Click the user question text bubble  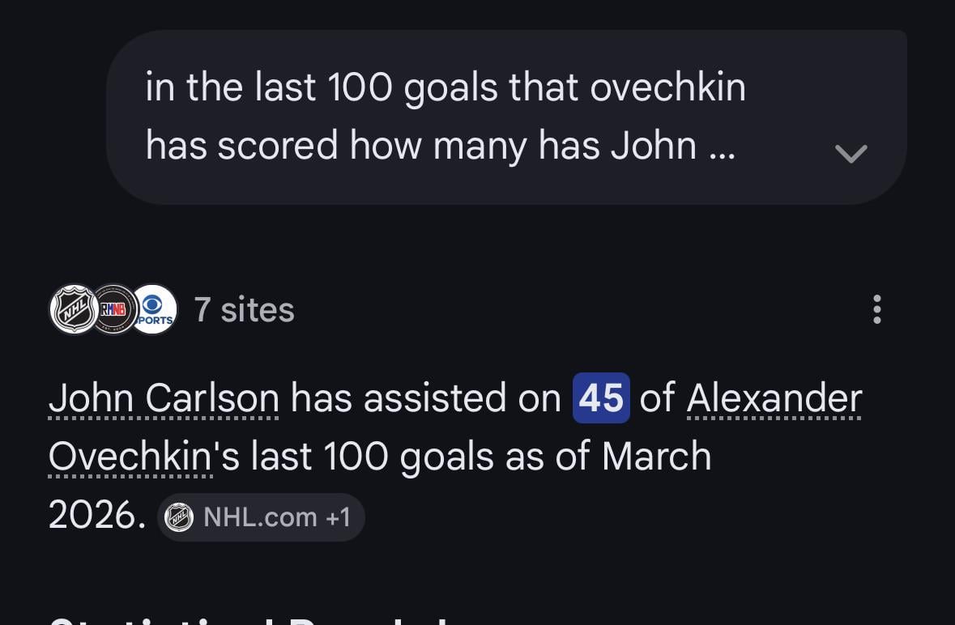point(446,116)
